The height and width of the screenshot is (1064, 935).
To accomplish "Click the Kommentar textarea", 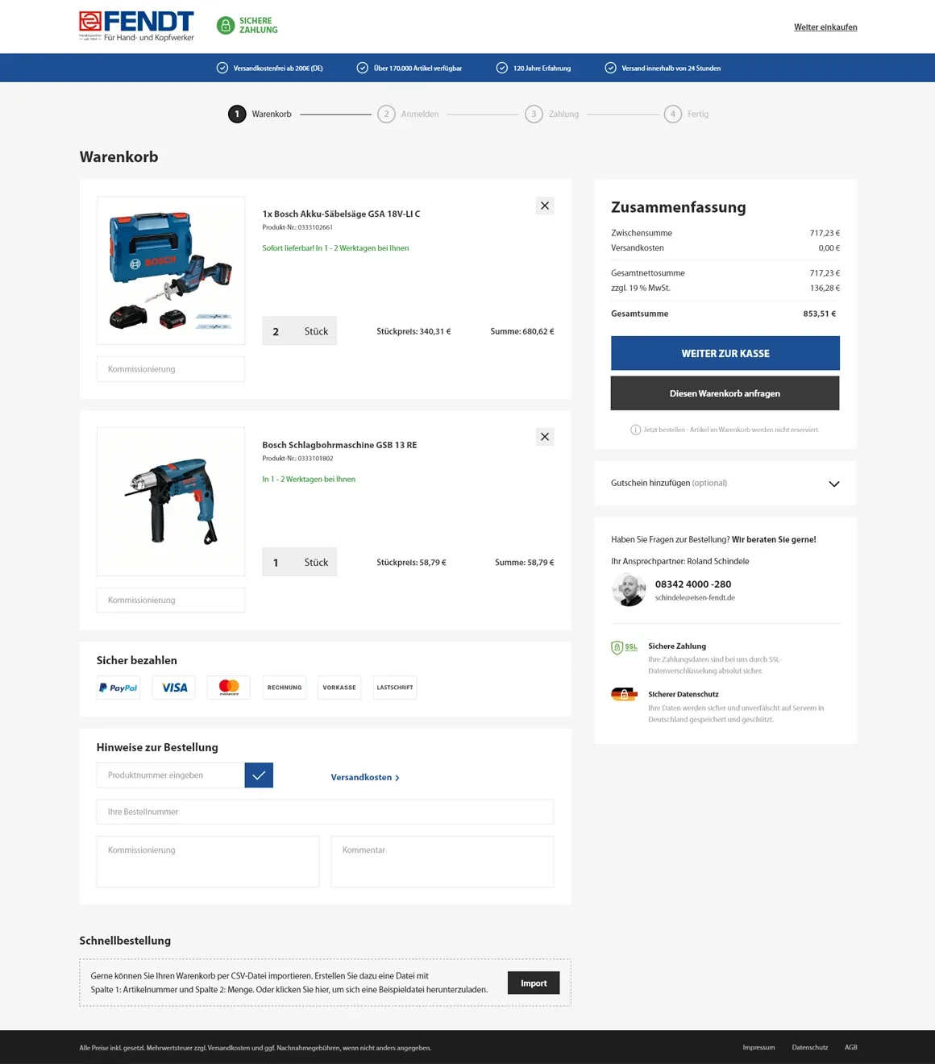I will 443,862.
